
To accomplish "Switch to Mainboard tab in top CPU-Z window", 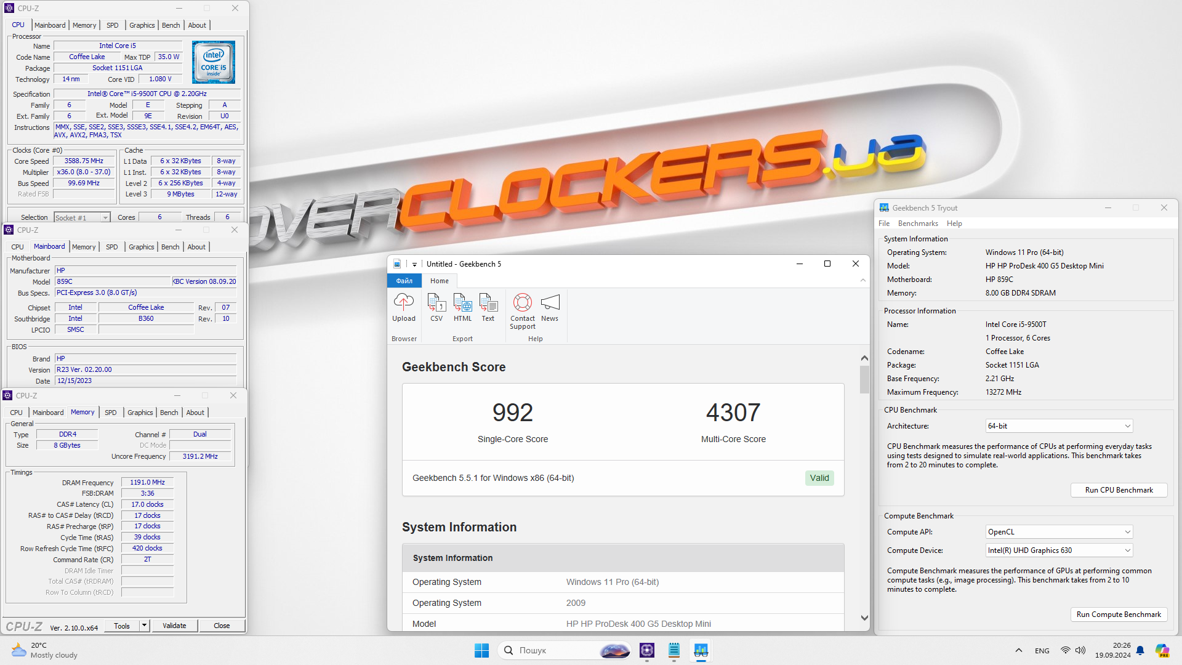I will (50, 25).
